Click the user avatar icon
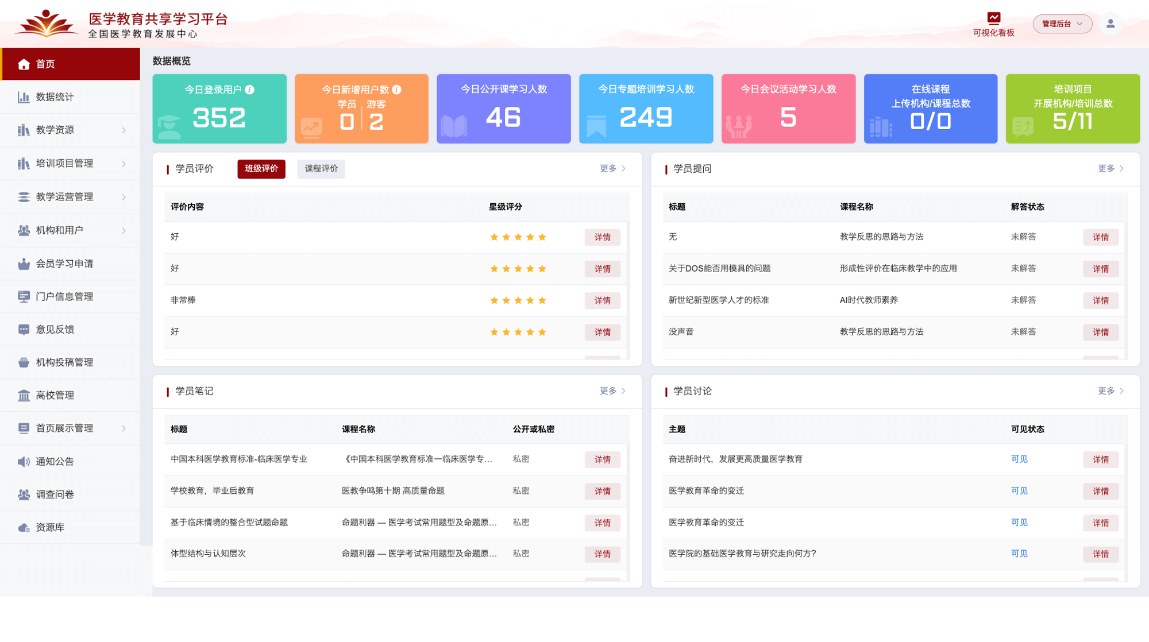 [x=1110, y=24]
